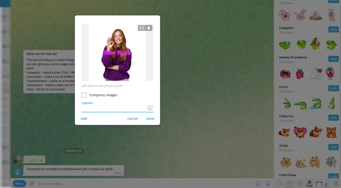Click the fourth Feisty Fox sticker
Viewport: 341px width, 188px height.
click(331, 132)
